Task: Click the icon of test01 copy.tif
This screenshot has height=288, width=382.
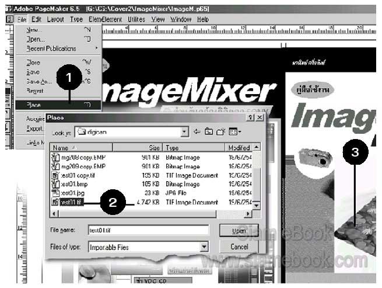Action: click(55, 175)
